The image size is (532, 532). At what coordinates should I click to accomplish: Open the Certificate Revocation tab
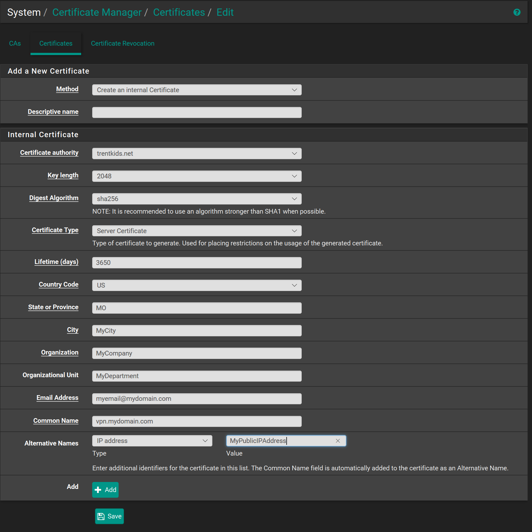pyautogui.click(x=122, y=43)
